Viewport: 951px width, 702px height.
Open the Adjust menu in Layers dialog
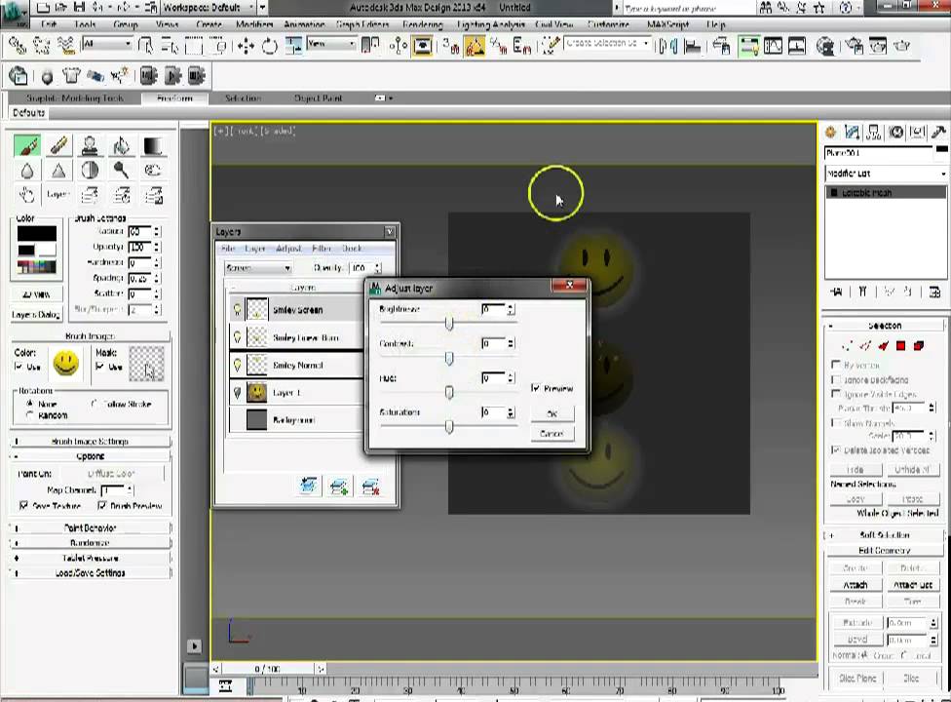point(288,249)
